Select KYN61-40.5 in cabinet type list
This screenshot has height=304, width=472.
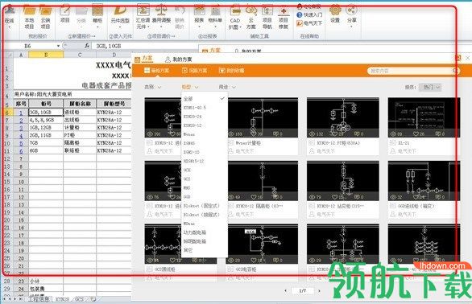(205, 107)
